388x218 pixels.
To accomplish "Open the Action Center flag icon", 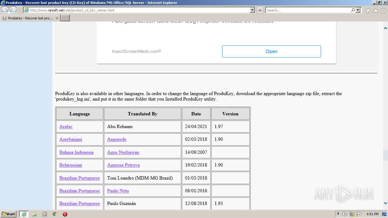I will coord(359,214).
